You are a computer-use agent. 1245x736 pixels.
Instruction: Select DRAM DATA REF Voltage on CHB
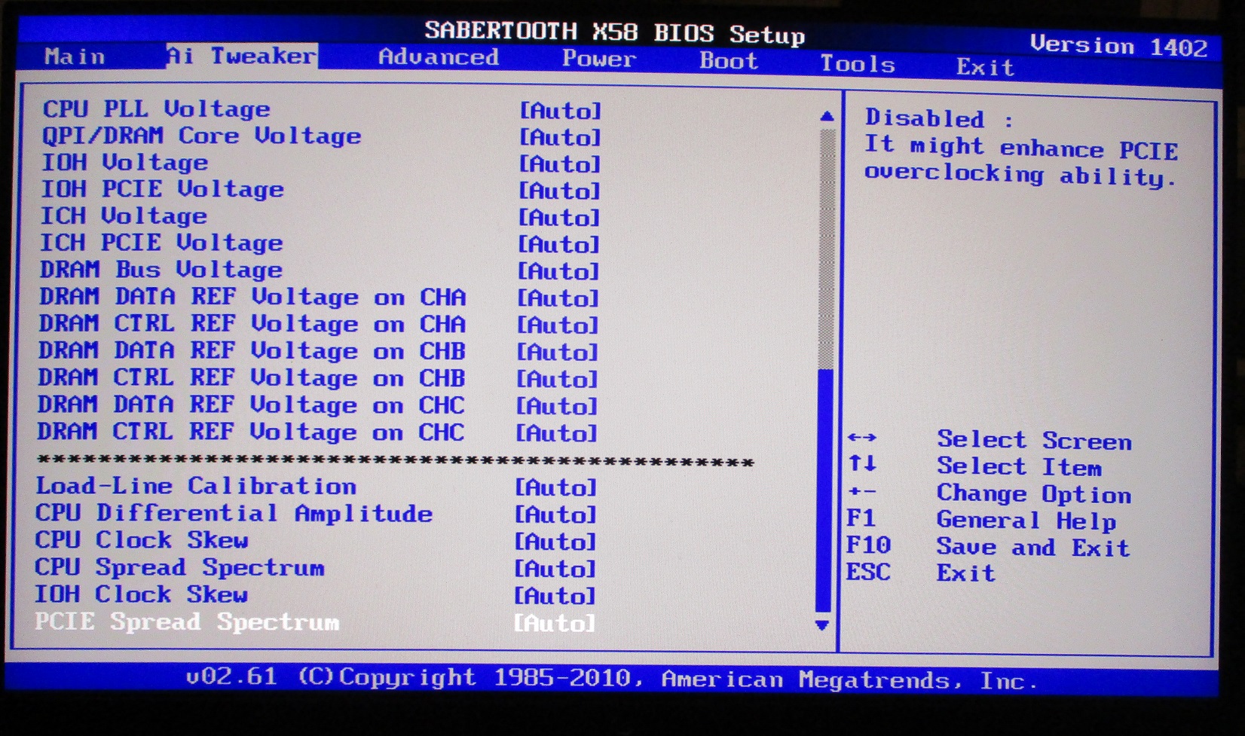tap(252, 351)
